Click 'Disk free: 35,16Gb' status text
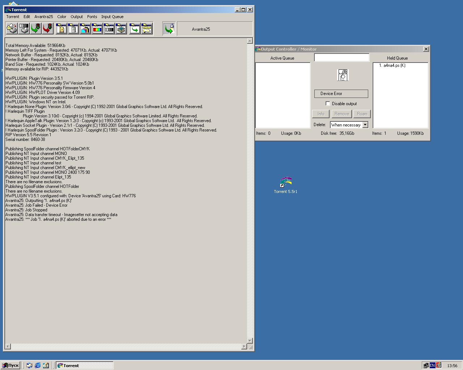 337,133
